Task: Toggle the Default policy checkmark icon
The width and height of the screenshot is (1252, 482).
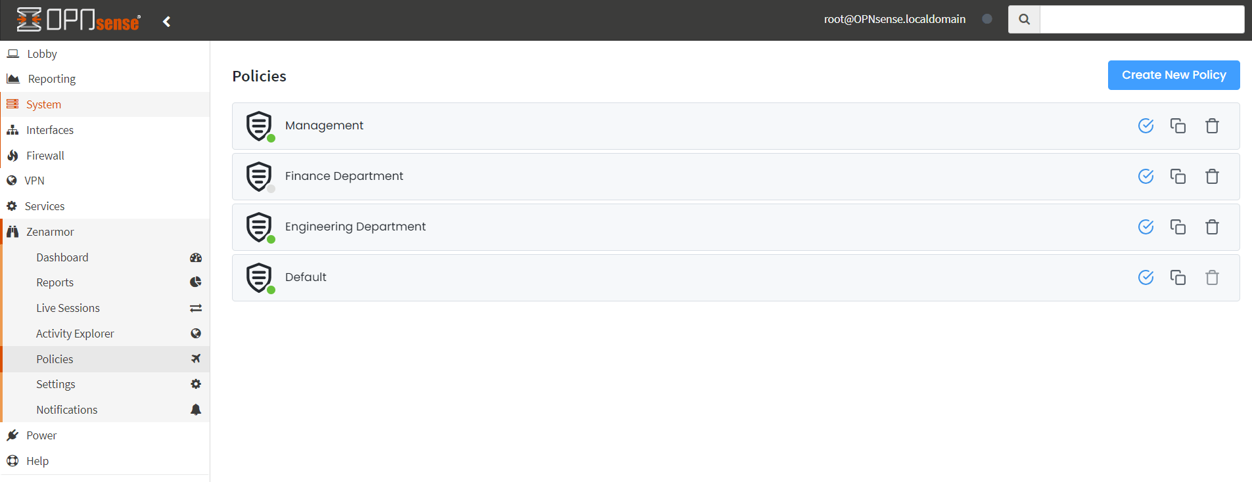Action: tap(1146, 277)
